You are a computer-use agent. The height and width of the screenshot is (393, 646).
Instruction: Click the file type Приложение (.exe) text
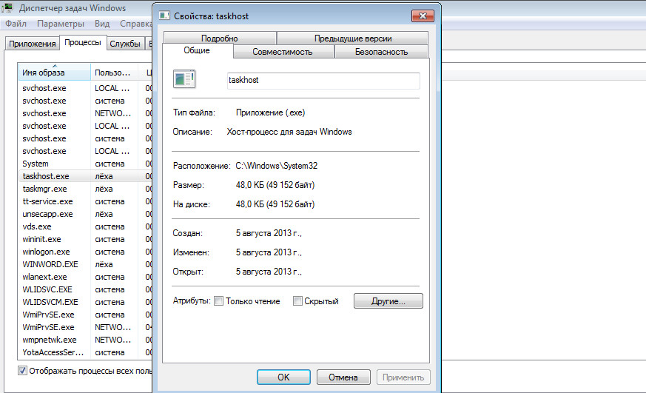(x=270, y=112)
